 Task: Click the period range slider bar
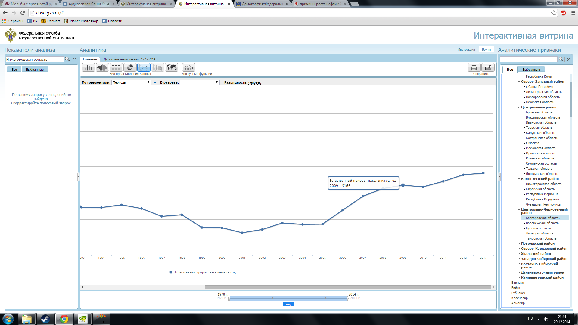pos(288,298)
